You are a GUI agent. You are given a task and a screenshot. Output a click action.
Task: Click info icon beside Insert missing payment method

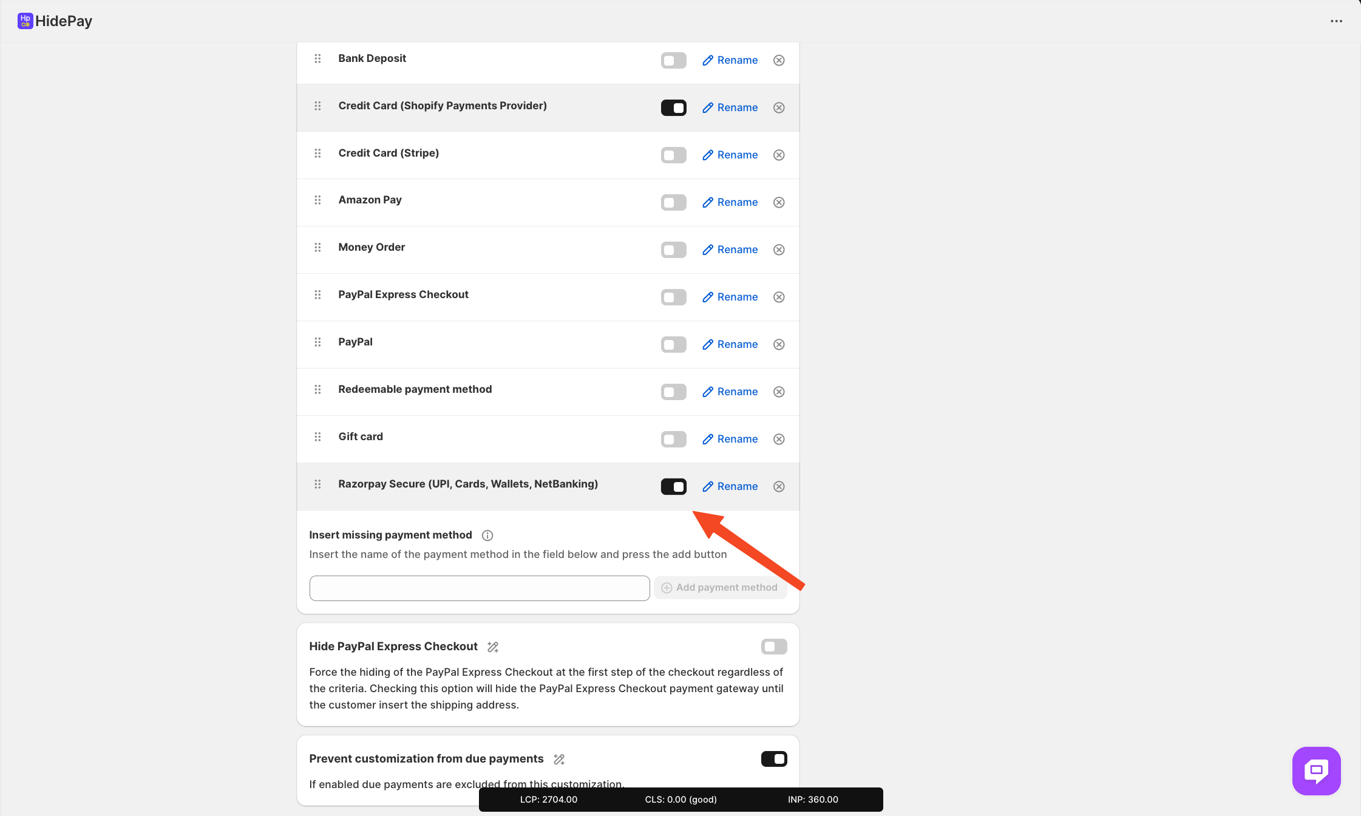(487, 535)
